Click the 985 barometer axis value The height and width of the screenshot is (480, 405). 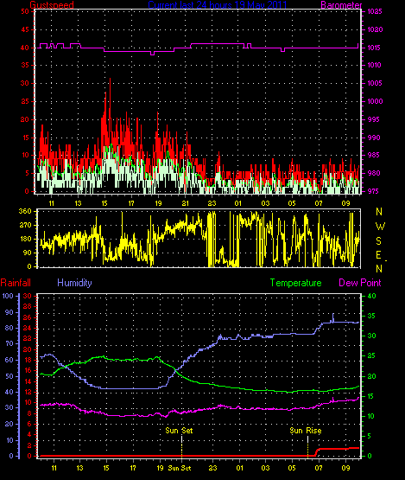point(374,155)
